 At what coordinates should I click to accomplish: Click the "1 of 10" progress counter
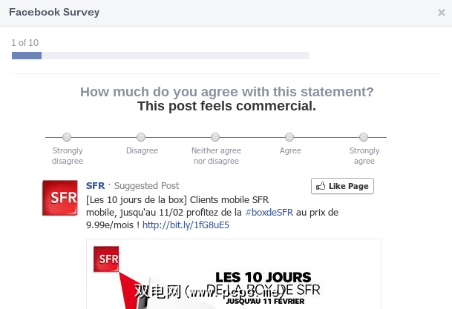click(24, 43)
